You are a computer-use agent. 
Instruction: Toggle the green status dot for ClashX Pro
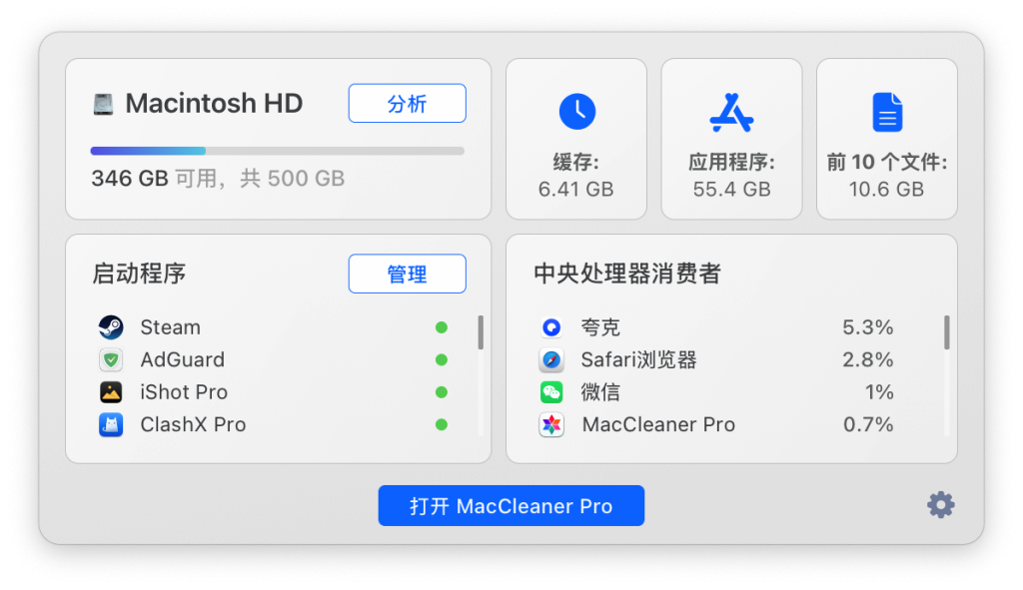(x=442, y=424)
